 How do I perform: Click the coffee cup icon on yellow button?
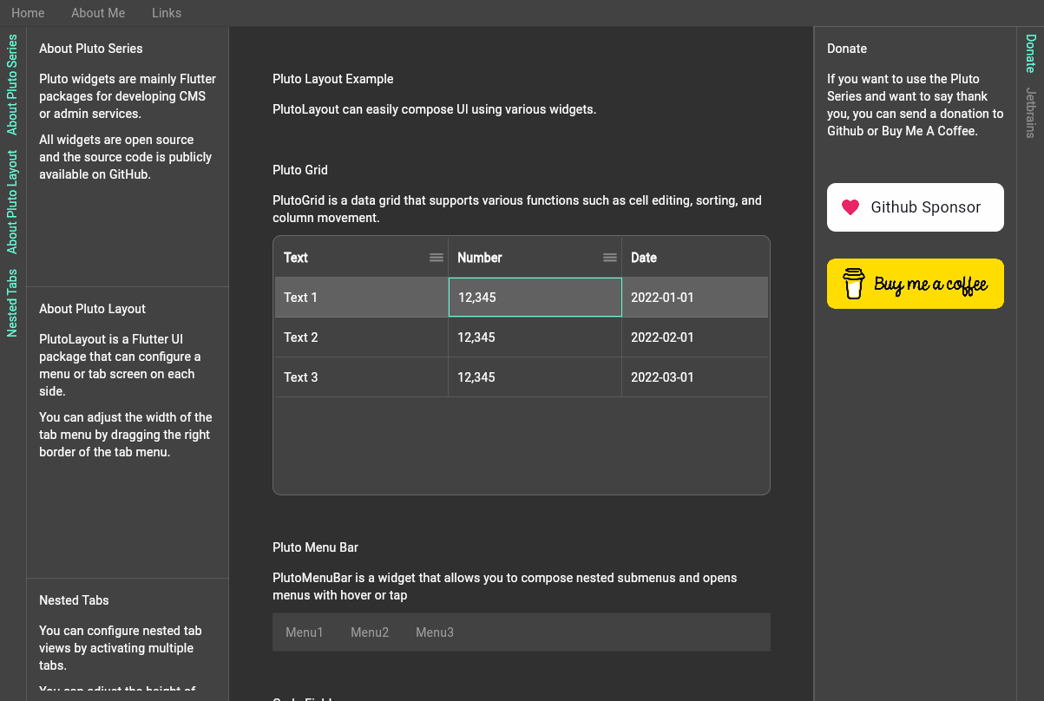coord(853,284)
